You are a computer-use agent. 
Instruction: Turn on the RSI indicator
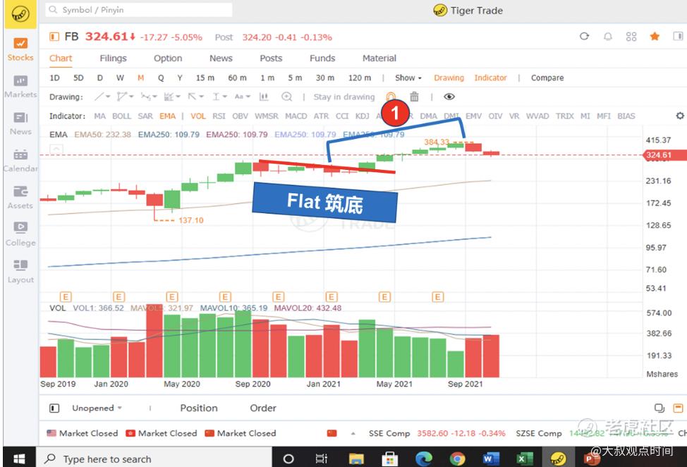coord(219,116)
